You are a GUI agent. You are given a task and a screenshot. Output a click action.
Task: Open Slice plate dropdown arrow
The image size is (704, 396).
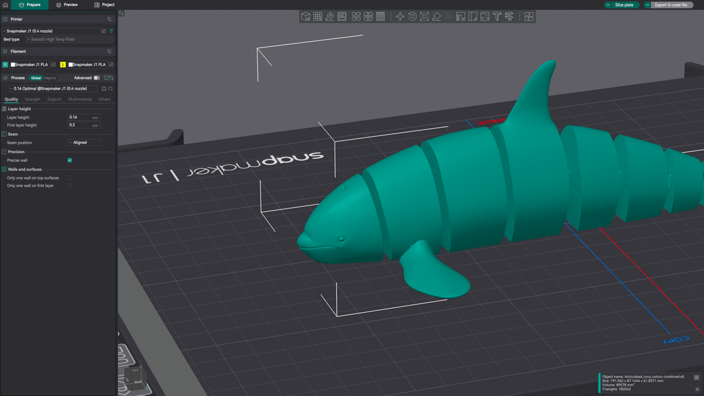(x=608, y=5)
